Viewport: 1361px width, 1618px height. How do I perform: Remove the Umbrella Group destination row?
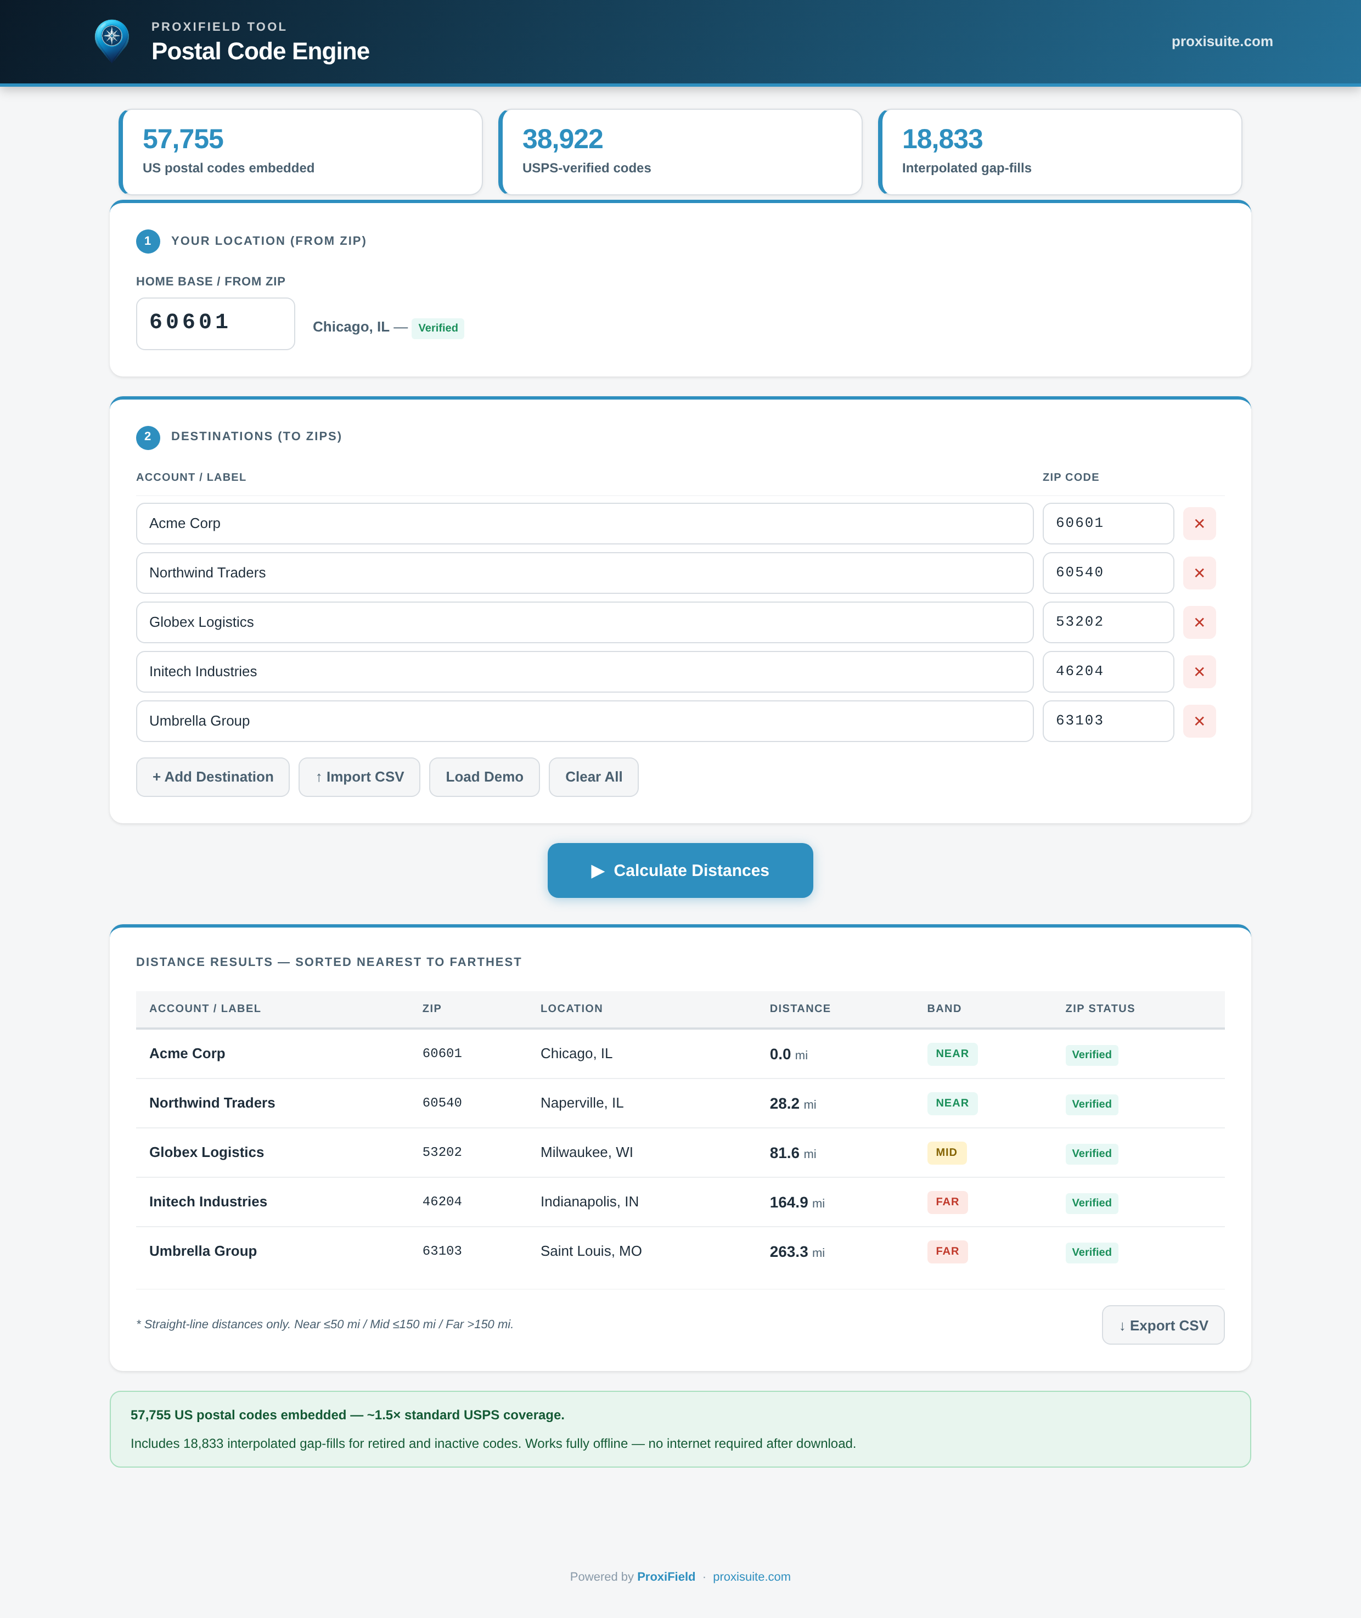click(x=1199, y=721)
